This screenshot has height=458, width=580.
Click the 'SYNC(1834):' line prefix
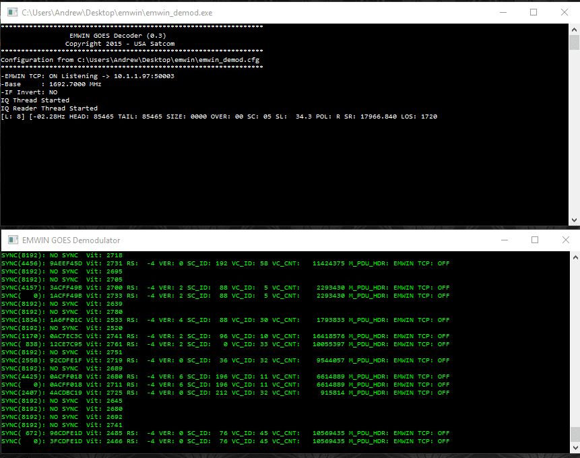[24, 320]
